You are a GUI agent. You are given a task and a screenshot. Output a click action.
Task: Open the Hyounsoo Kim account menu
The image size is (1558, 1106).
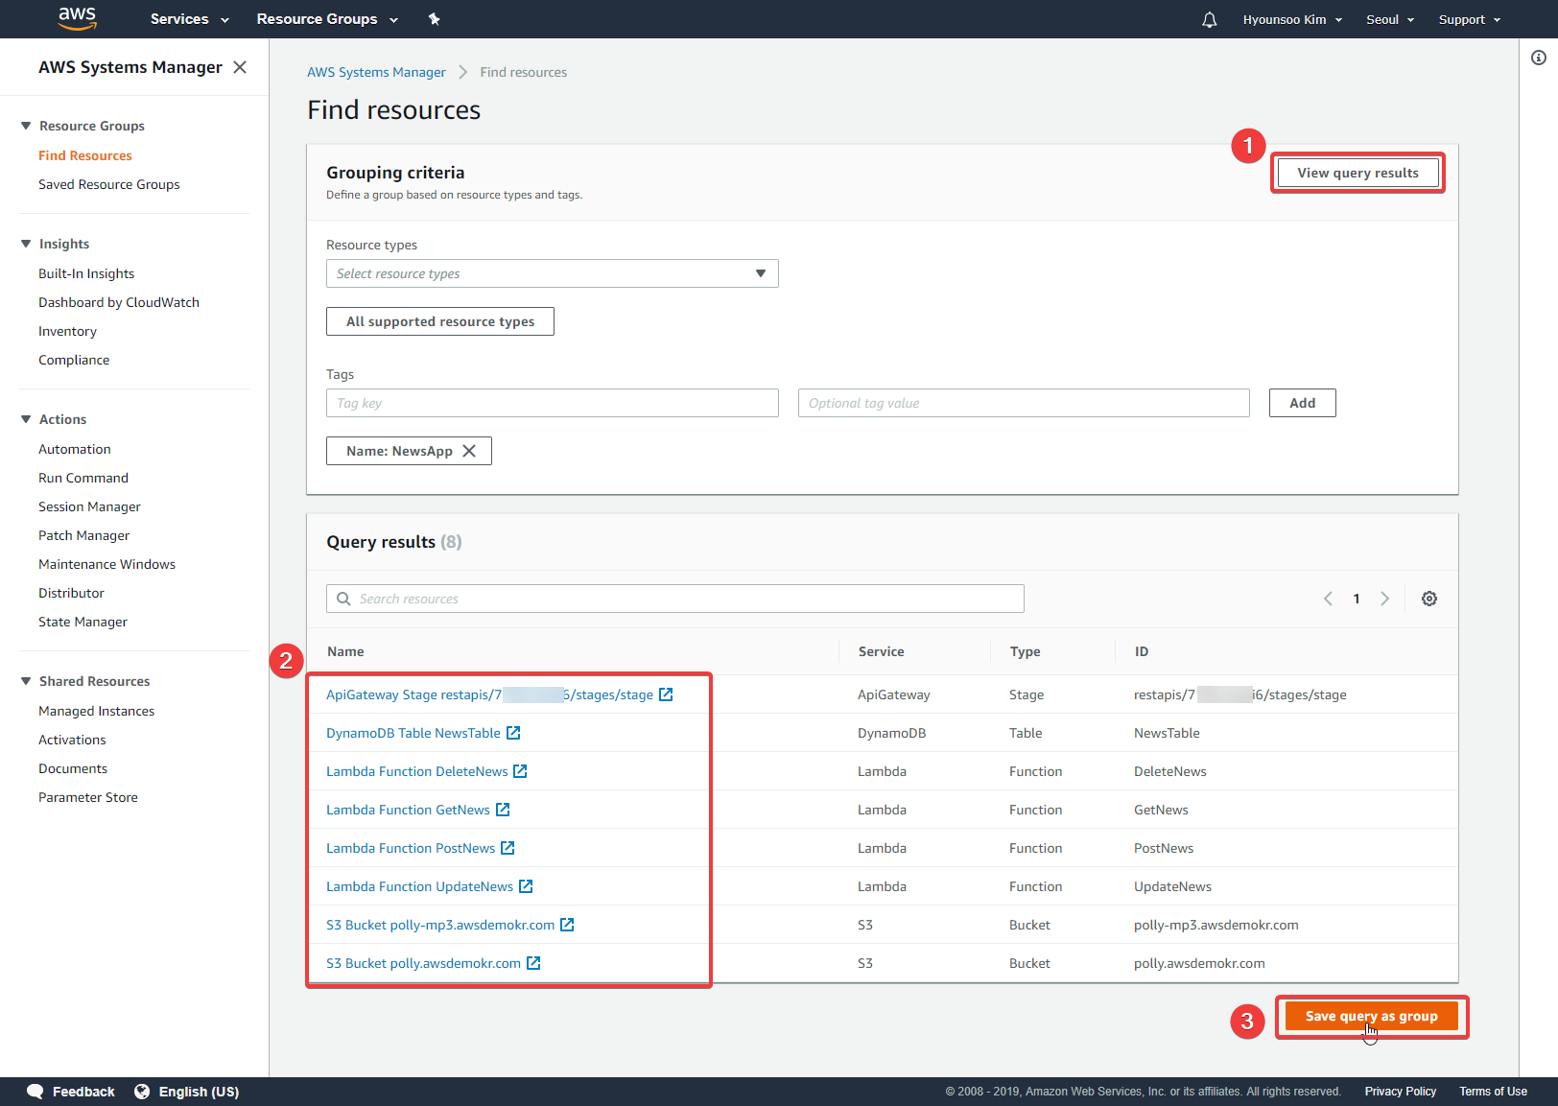(1292, 19)
